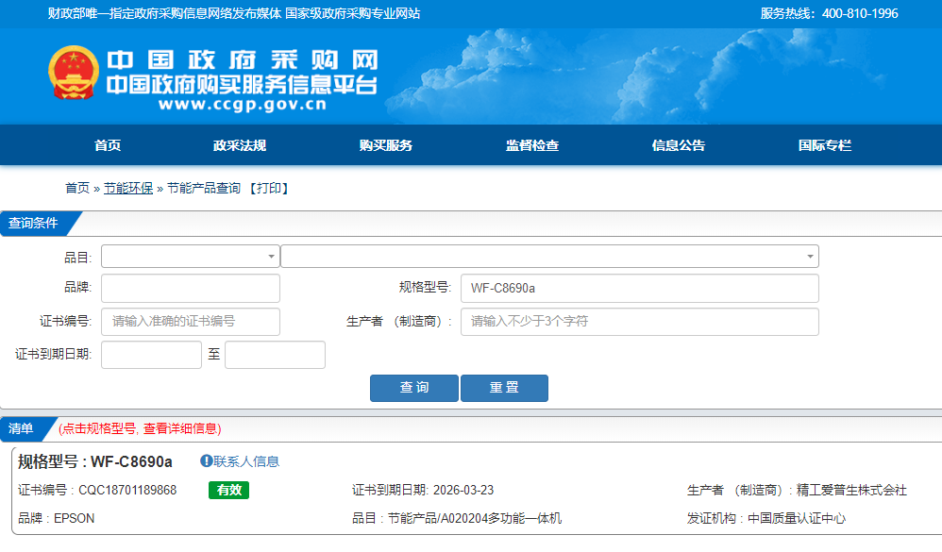The height and width of the screenshot is (552, 942).
Task: Click the certificate expiry end date field
Action: click(276, 355)
